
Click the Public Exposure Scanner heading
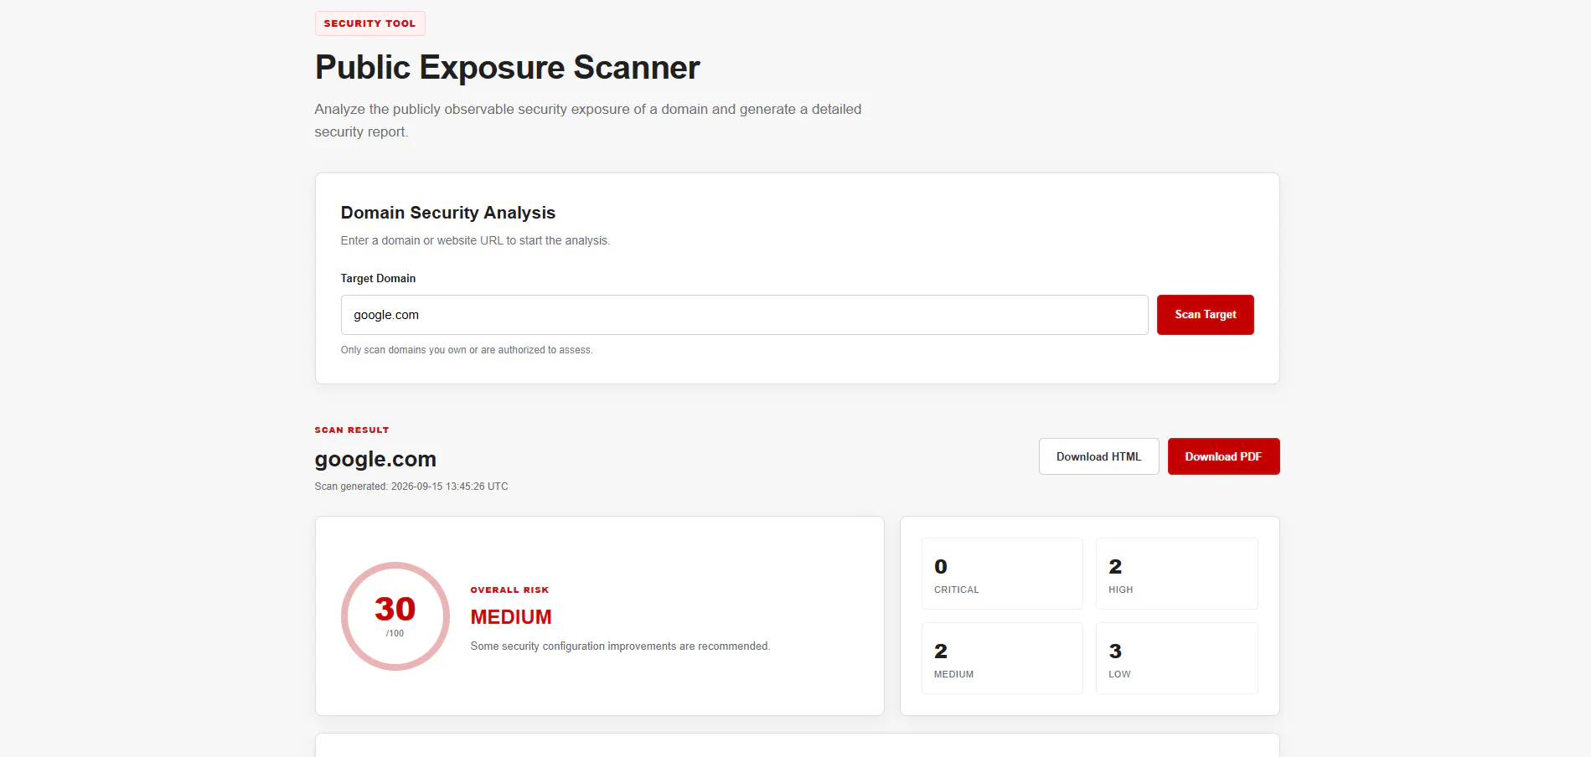tap(507, 68)
